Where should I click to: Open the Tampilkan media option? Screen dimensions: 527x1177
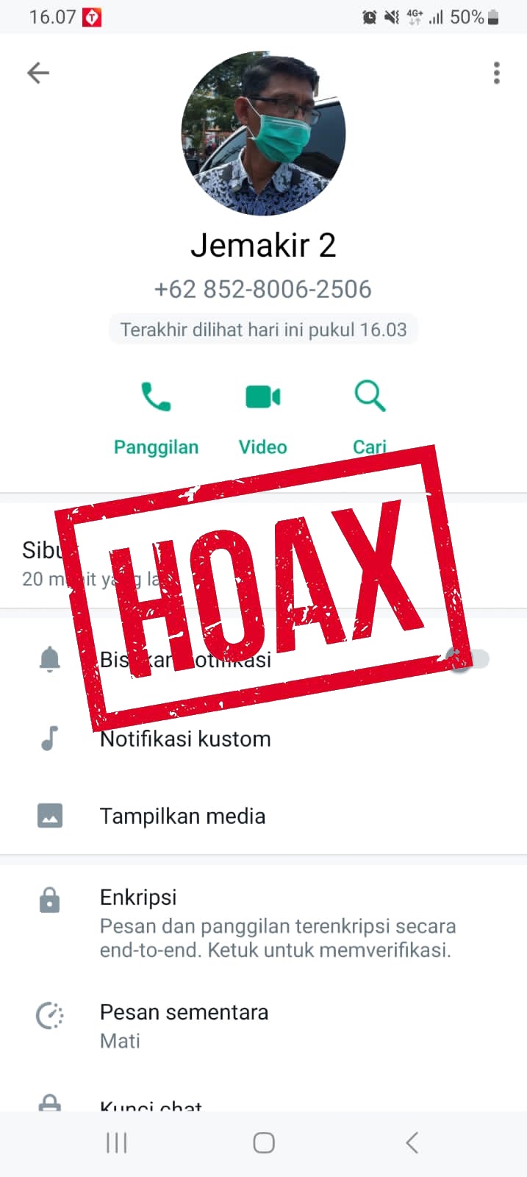(x=263, y=816)
